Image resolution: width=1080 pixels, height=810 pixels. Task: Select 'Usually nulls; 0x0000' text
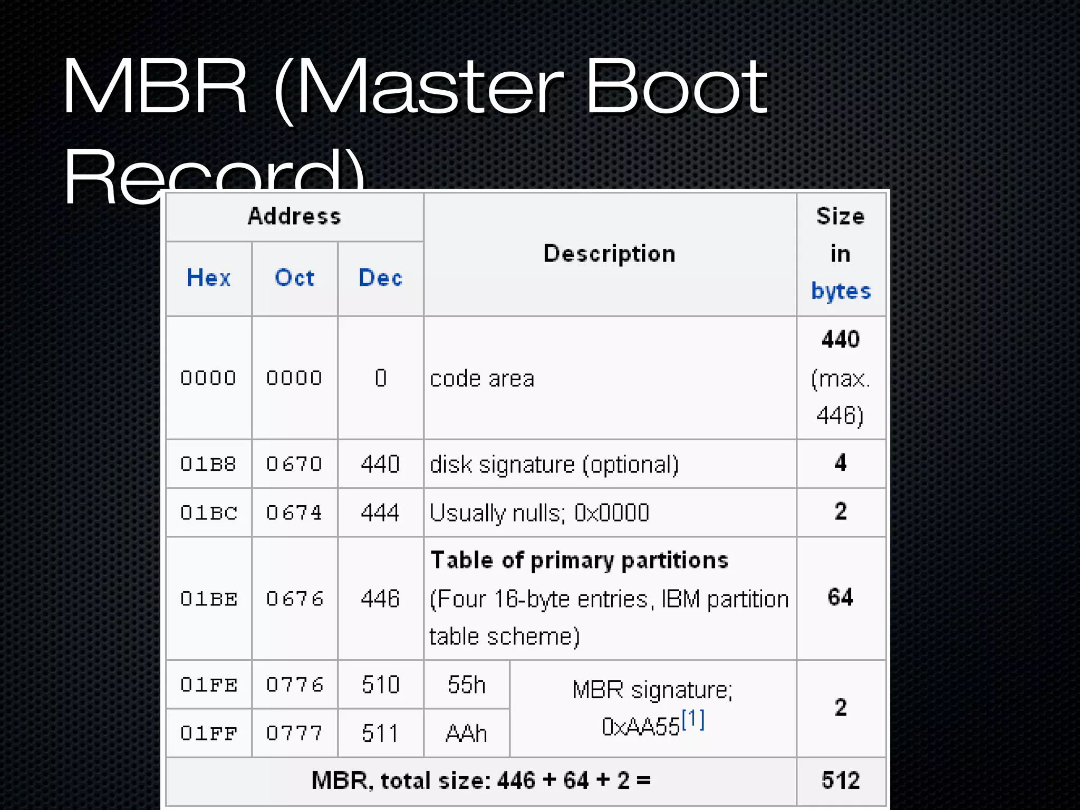(539, 514)
